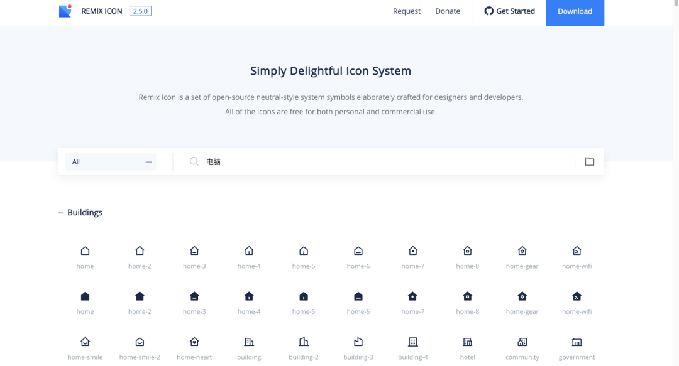Image resolution: width=679 pixels, height=366 pixels.
Task: Pick the filled home-6 icon
Action: 358,296
